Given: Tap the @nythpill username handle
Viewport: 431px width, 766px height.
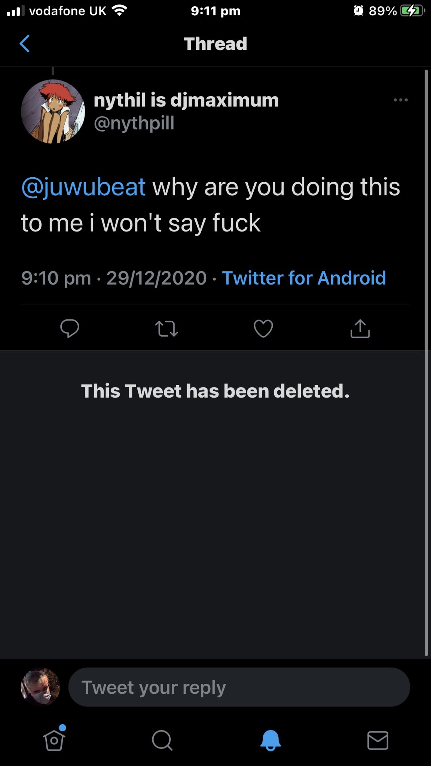Looking at the screenshot, I should click(134, 123).
